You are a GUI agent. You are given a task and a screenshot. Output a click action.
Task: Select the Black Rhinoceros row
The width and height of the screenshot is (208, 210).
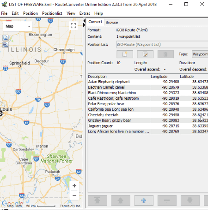(148, 93)
